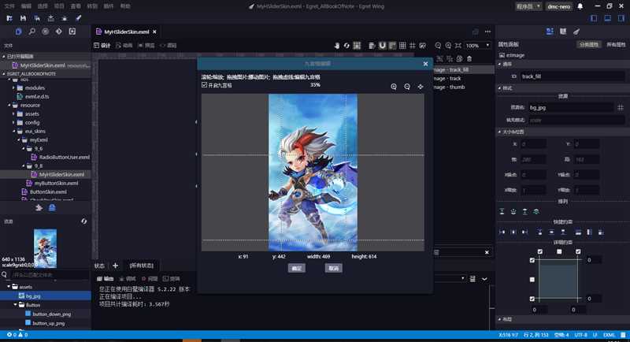Toggle top-right constraint checkbox
The height and width of the screenshot is (342, 630).
coord(578,252)
